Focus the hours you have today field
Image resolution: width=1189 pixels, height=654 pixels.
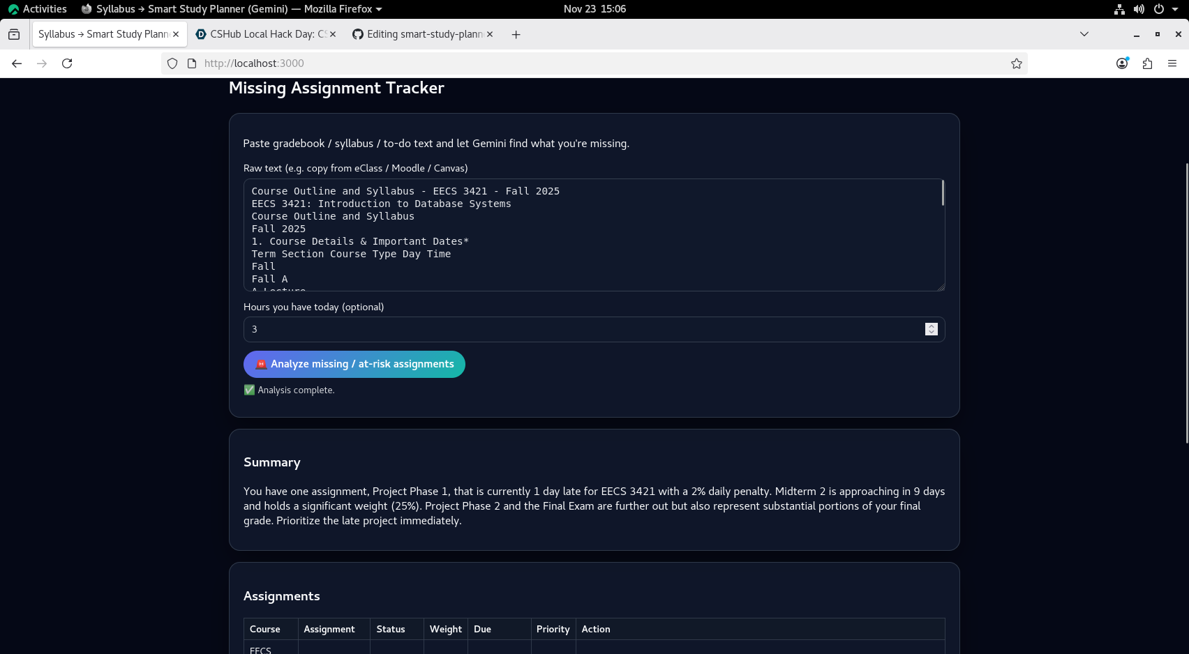pyautogui.click(x=594, y=330)
